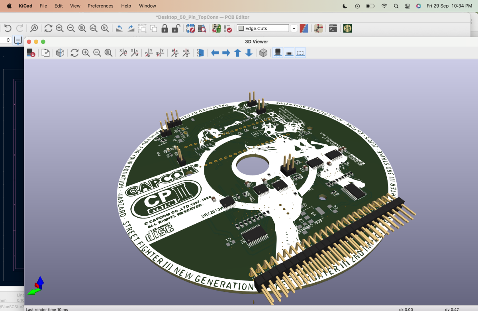The height and width of the screenshot is (311, 478).
Task: Open the Schematic Editor icon
Action: click(x=318, y=28)
